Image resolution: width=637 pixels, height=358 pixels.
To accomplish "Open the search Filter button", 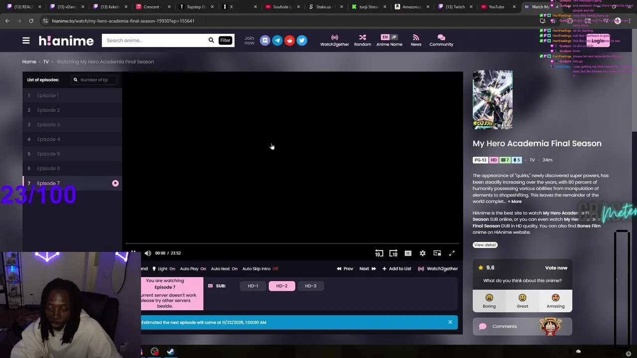I will 225,40.
